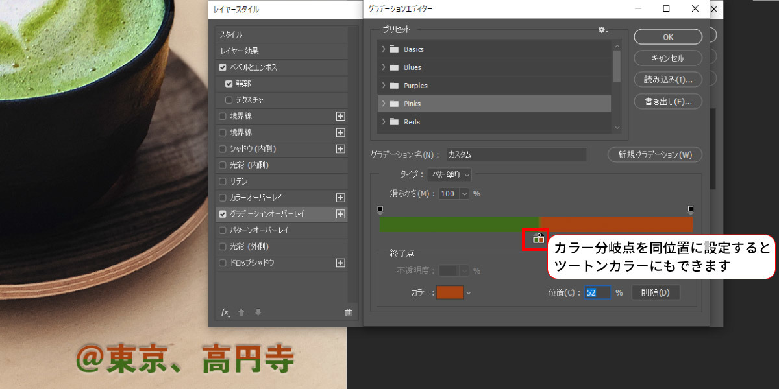This screenshot has width=779, height=389.
Task: Toggle the ベベルとエンボス checkbox
Action: coord(223,67)
